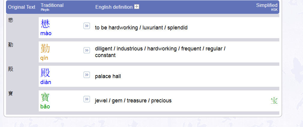303x127 pixels.
Task: Click the large orange 勤 character
Action: (45, 49)
